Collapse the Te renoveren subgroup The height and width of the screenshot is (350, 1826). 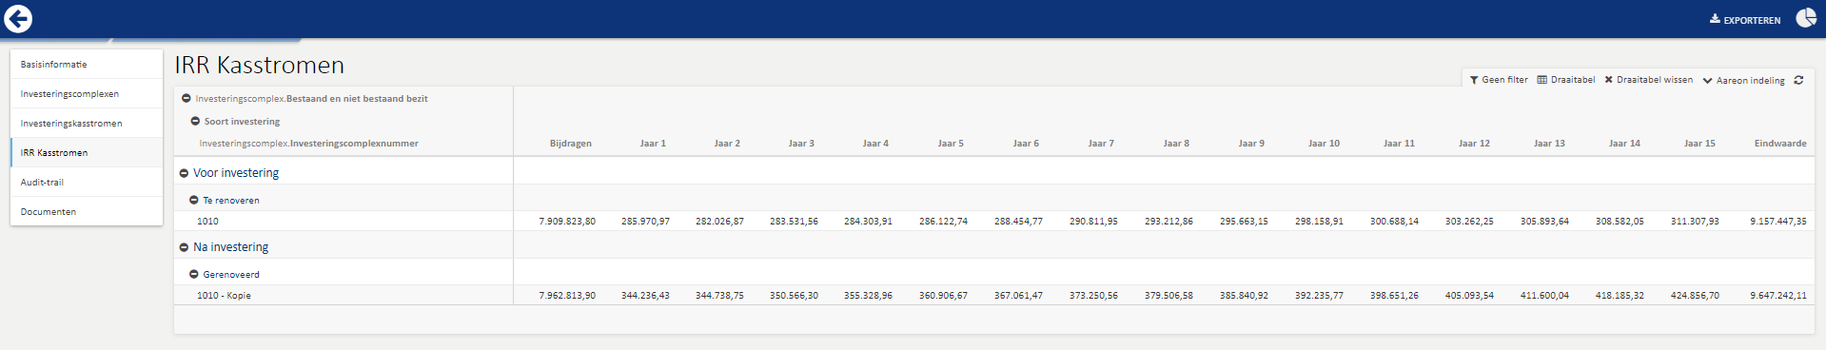click(193, 201)
